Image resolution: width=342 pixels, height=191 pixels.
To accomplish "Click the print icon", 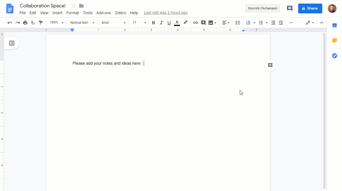I will coord(25,23).
